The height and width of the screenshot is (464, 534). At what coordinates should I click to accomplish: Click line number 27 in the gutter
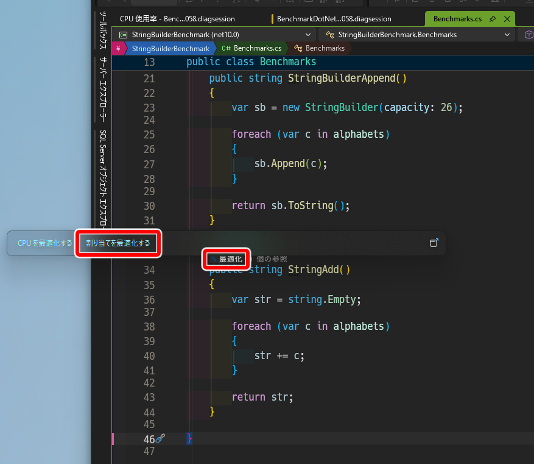(x=149, y=165)
